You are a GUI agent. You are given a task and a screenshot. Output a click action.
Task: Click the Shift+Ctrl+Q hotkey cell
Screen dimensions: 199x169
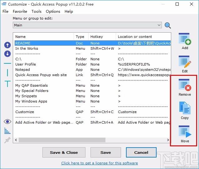(x=102, y=75)
